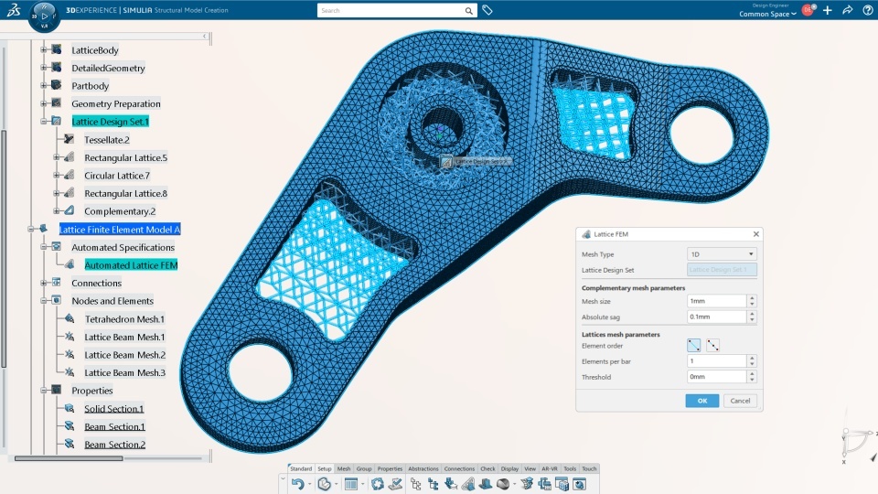Switch to the Properties toolbar tab
Screen dimensions: 878x494
[x=390, y=468]
